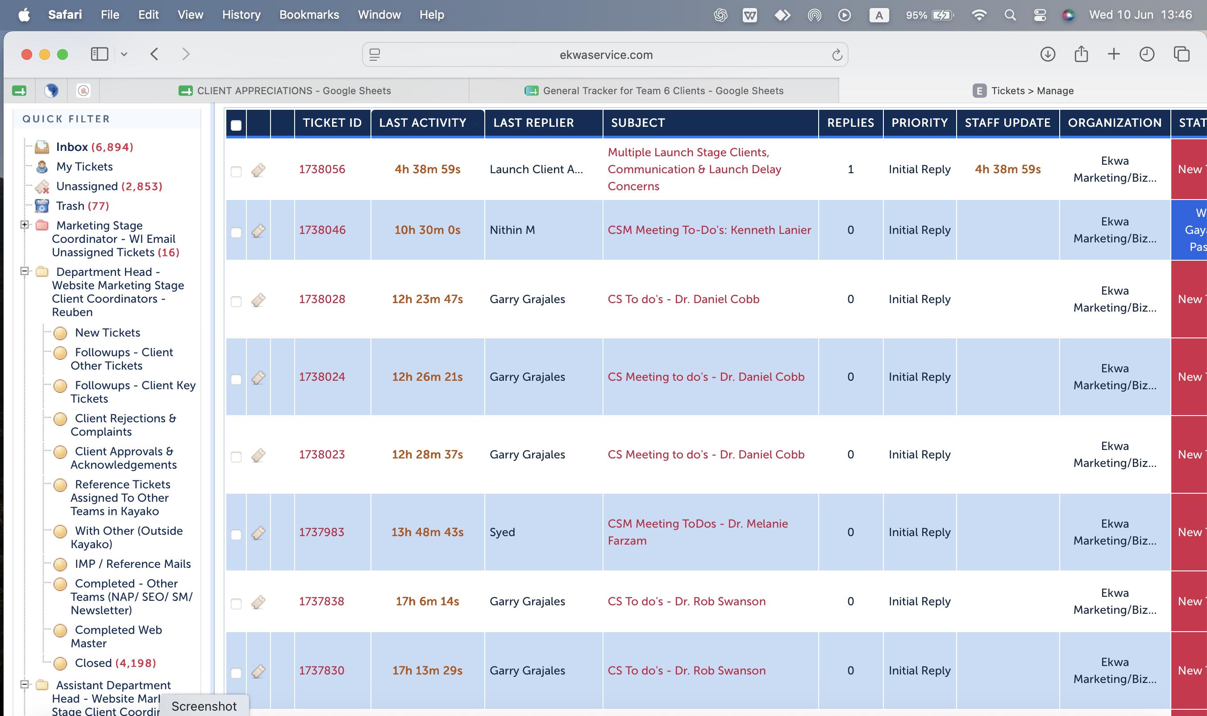The width and height of the screenshot is (1207, 716).
Task: Click the ekwaservice.com address bar
Action: [605, 55]
